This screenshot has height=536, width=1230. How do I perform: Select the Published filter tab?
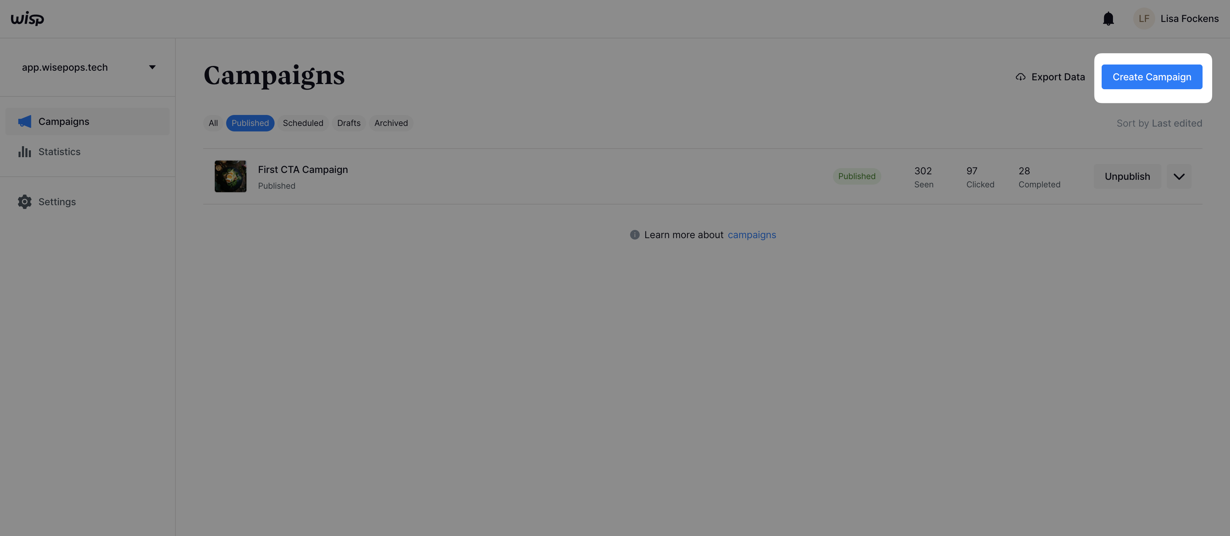coord(250,123)
